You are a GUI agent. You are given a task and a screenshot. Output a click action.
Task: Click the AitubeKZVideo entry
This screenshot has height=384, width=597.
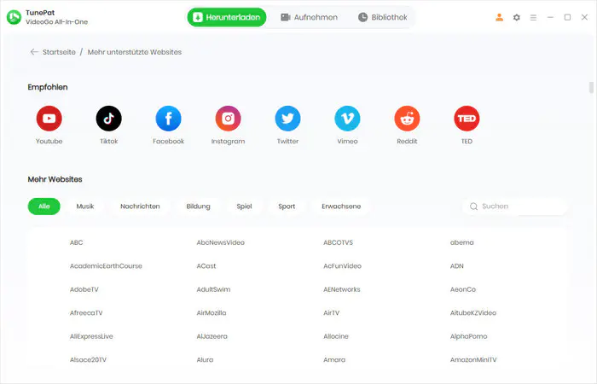[473, 313]
